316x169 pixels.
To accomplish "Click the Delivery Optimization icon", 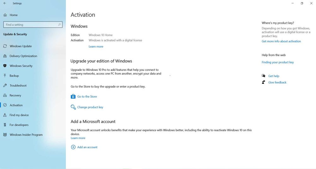I will (5, 56).
